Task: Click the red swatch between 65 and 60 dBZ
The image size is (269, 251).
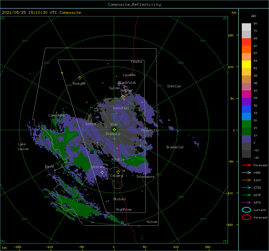Action: pos(246,42)
